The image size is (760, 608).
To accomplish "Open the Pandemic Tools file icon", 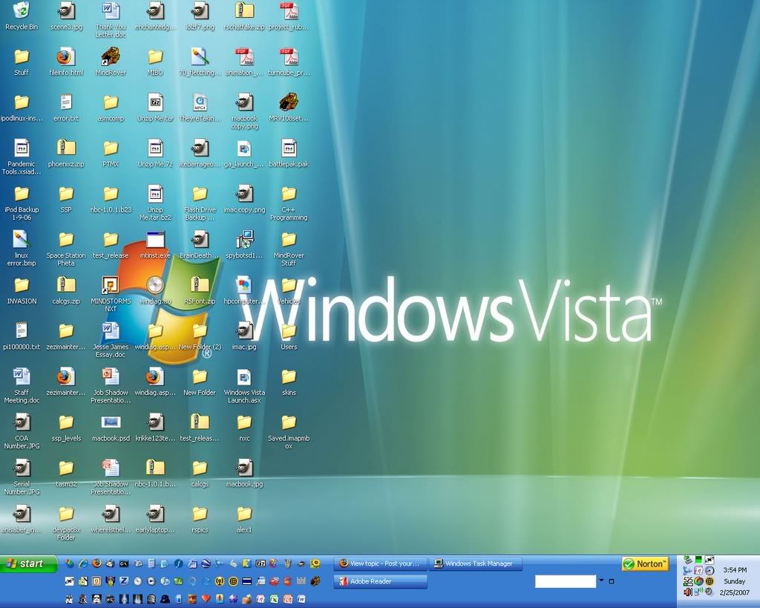I will [22, 157].
